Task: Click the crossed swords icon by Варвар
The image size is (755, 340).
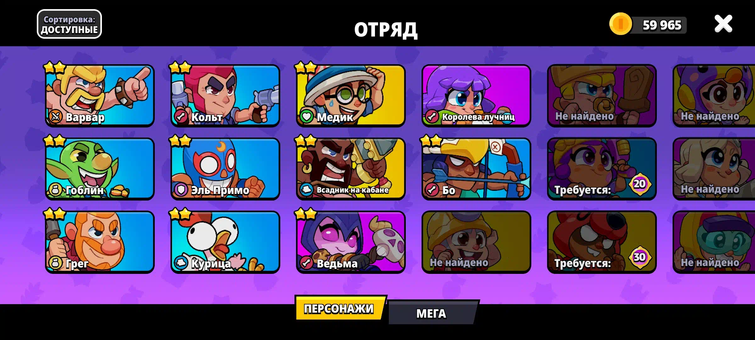Action: (55, 117)
